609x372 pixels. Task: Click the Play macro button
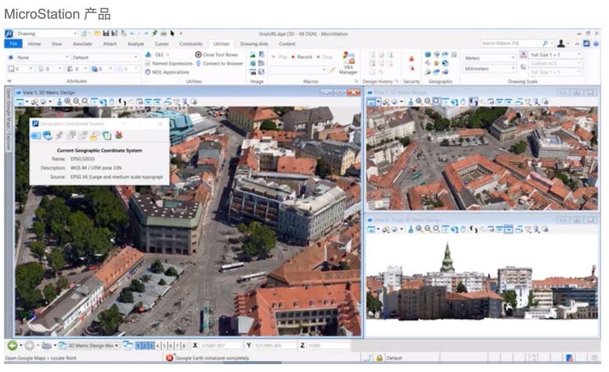[x=280, y=57]
